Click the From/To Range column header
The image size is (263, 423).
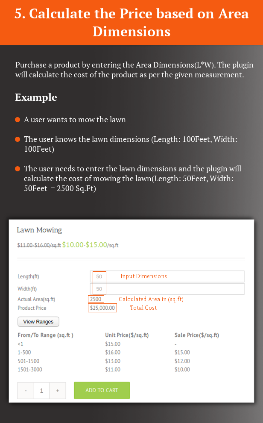46,335
